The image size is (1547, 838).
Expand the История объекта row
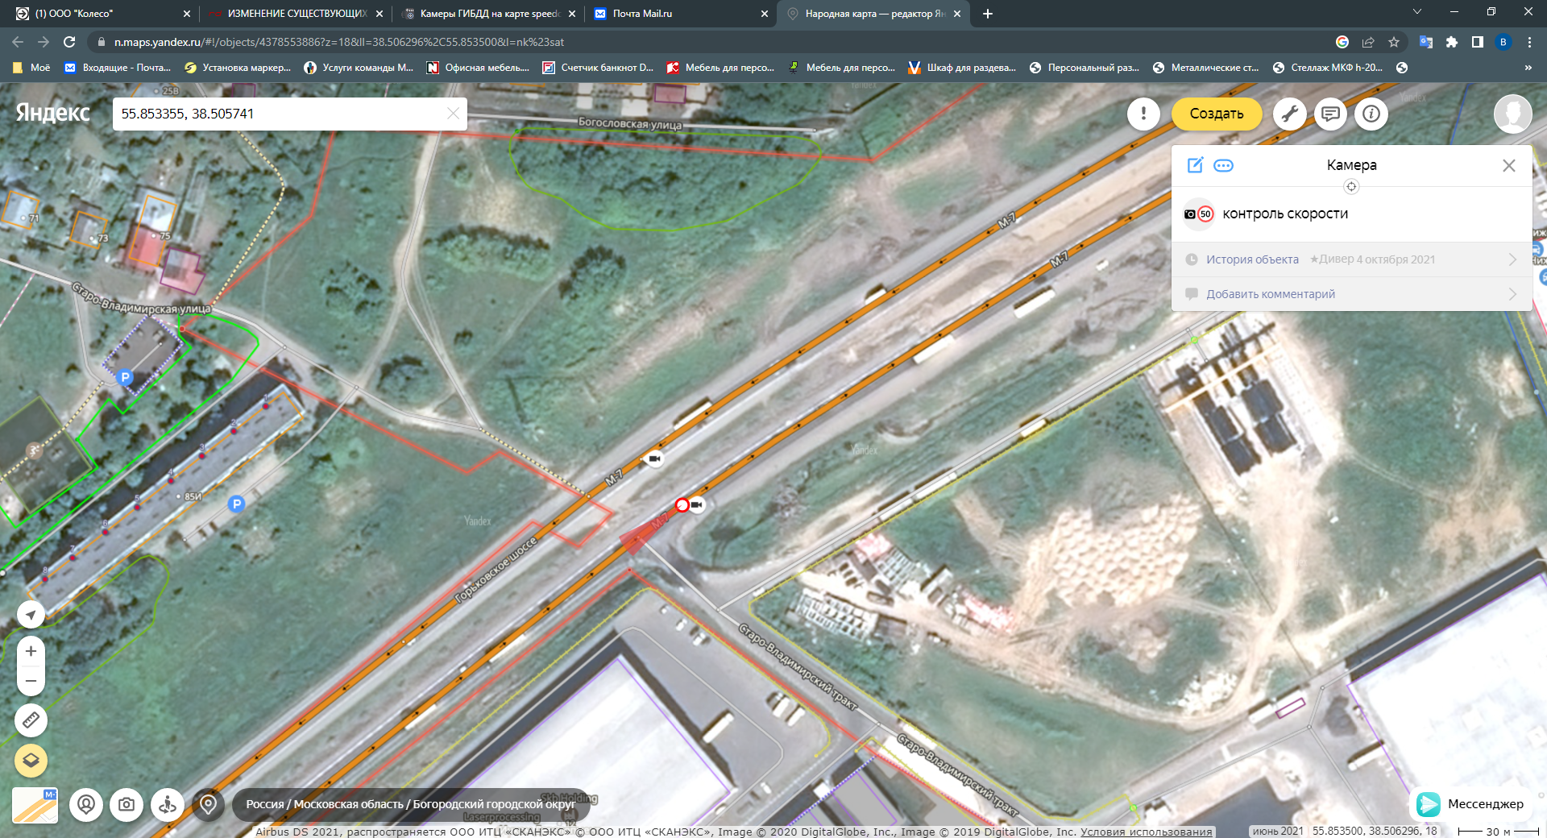pyautogui.click(x=1351, y=259)
